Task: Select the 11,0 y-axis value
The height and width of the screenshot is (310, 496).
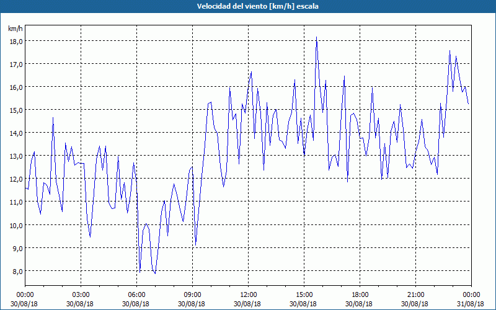Action: pyautogui.click(x=16, y=203)
